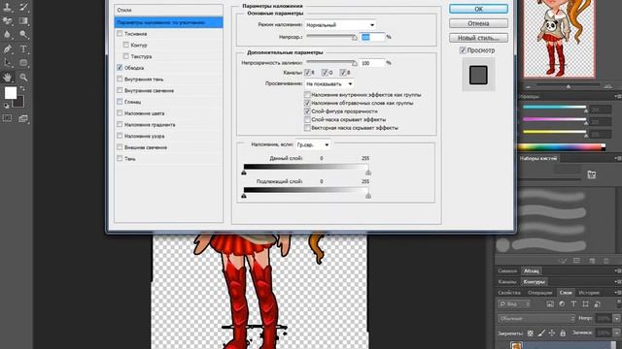Click the opacity percentage input field

tap(372, 37)
